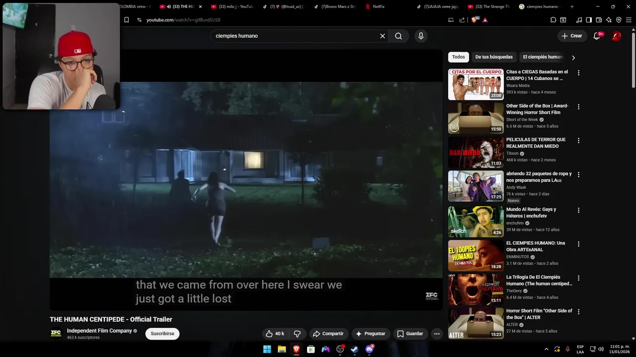Open Brave Wallet icon
Screen dimensions: 636x357
coord(599,20)
